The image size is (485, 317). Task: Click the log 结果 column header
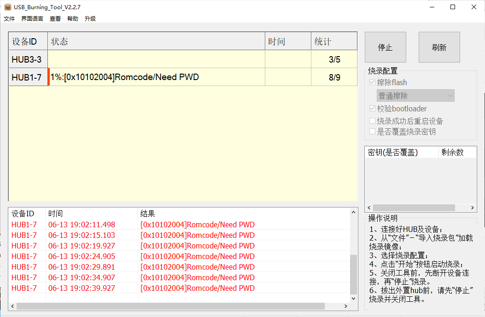244,213
